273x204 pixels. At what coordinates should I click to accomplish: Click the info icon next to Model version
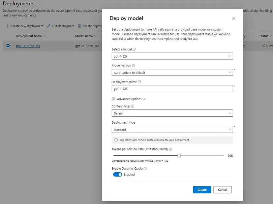click(x=134, y=65)
